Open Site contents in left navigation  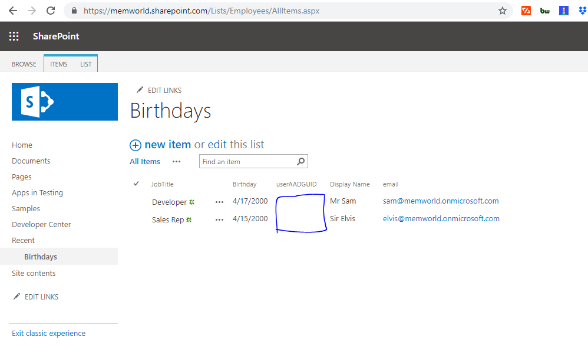(34, 273)
